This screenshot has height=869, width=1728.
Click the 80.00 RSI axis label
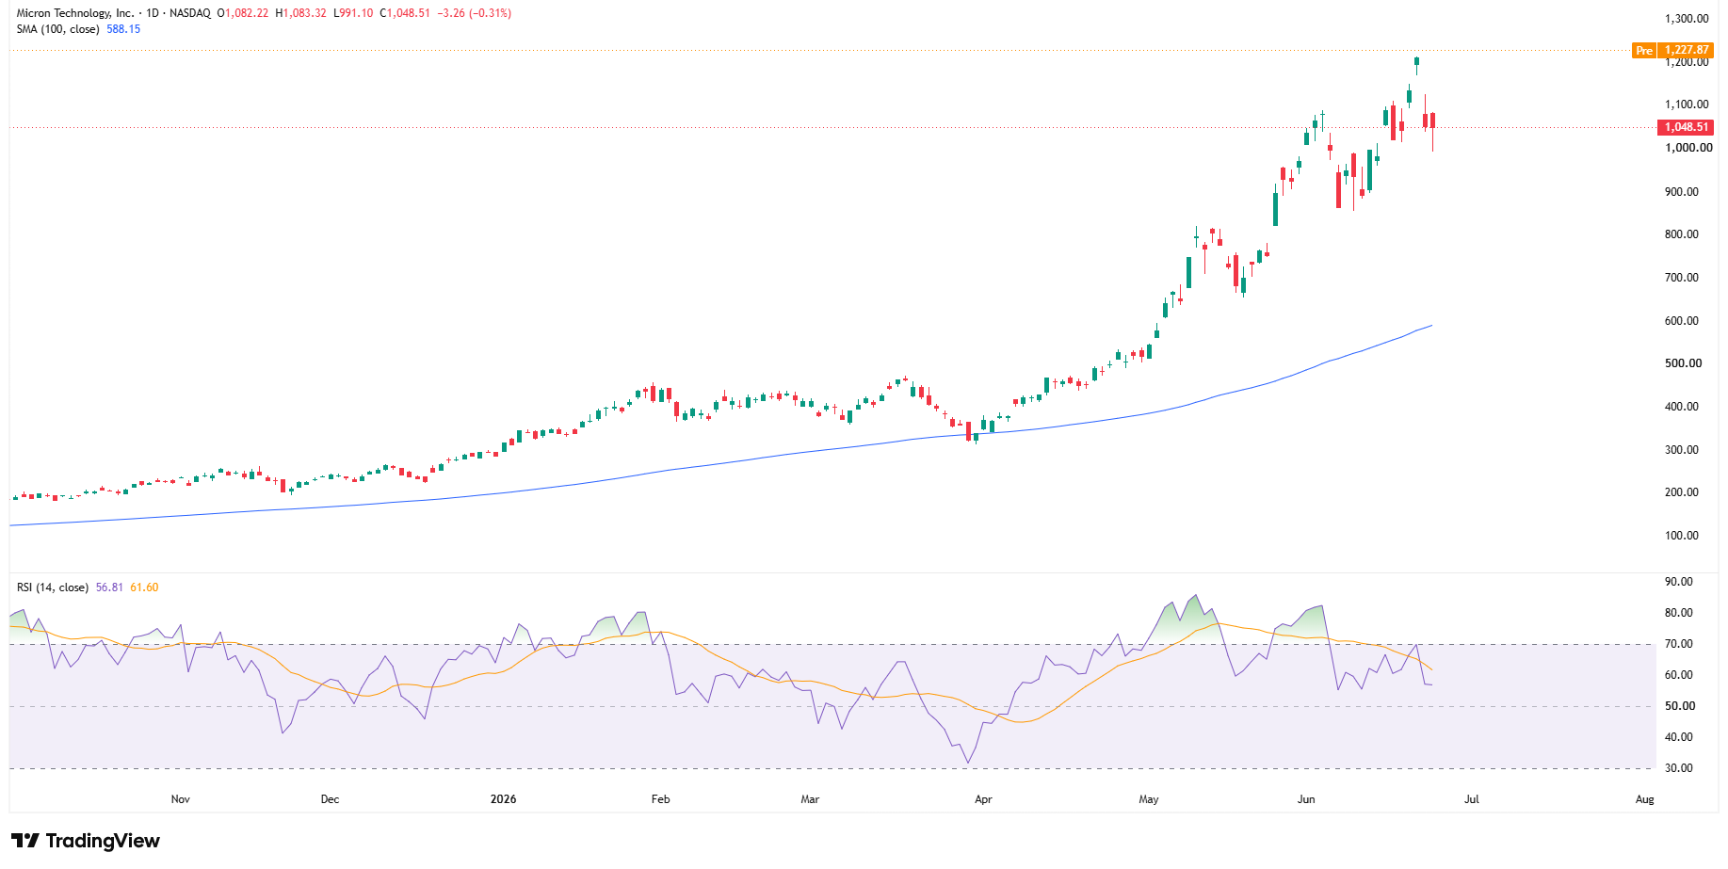coord(1679,613)
